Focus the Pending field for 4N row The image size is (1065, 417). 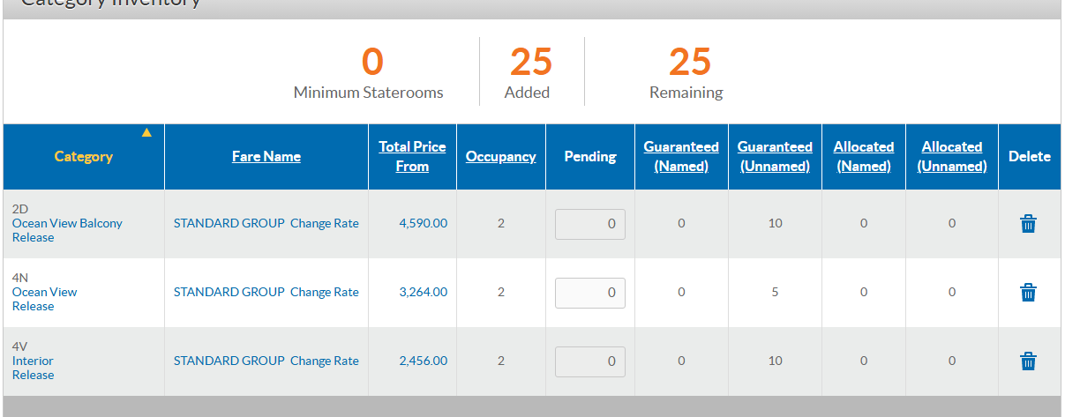click(590, 293)
